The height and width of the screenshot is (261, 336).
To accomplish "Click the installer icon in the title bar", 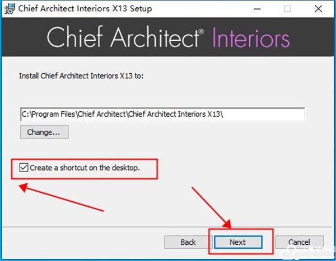I will click(9, 9).
